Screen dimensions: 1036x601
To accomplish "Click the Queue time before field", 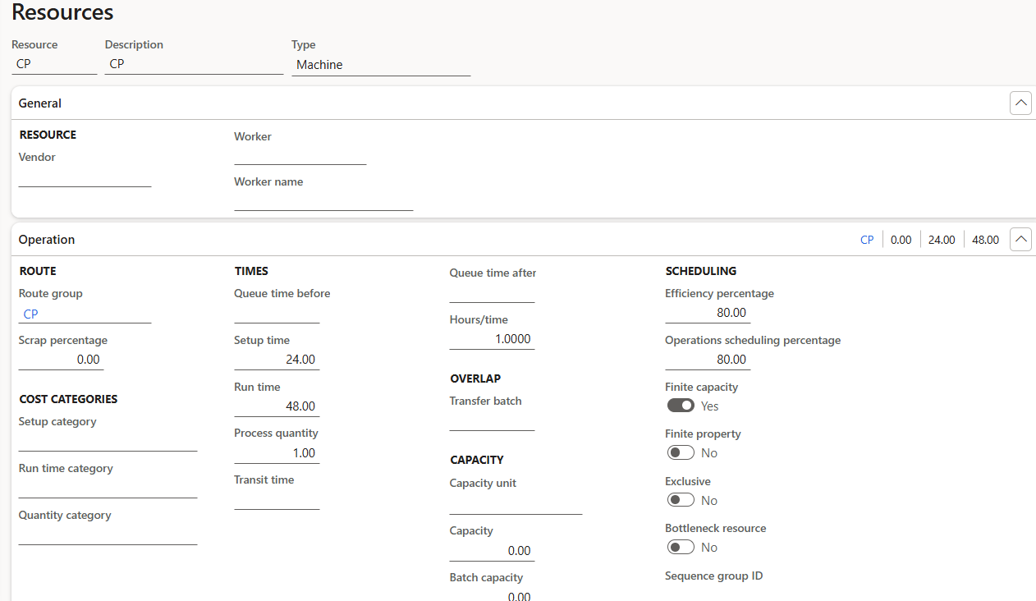I will click(x=277, y=314).
